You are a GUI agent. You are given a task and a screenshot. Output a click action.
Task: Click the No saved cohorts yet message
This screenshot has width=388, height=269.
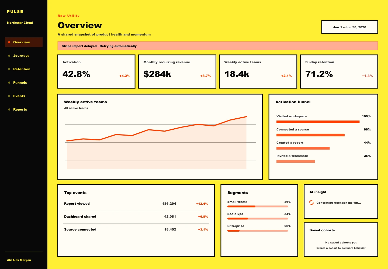[341, 242]
